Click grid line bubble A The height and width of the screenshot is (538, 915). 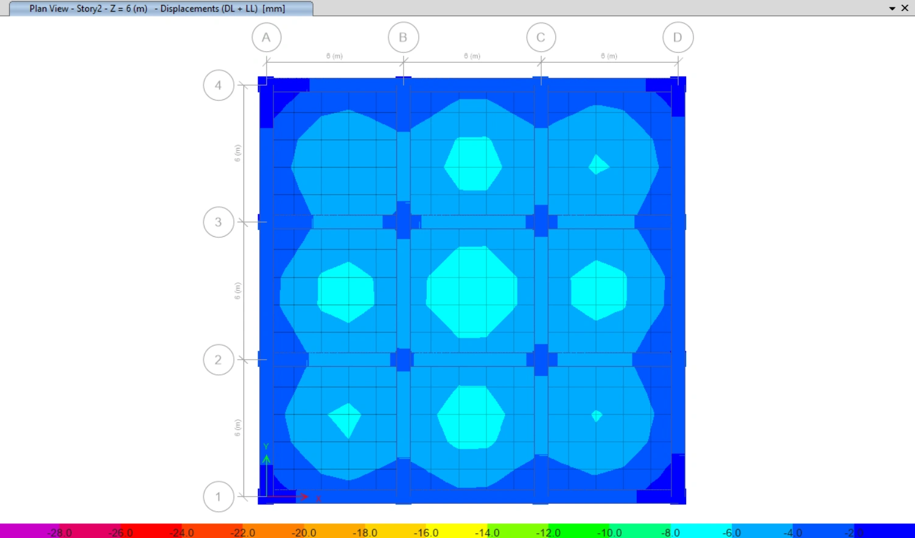[x=267, y=38]
